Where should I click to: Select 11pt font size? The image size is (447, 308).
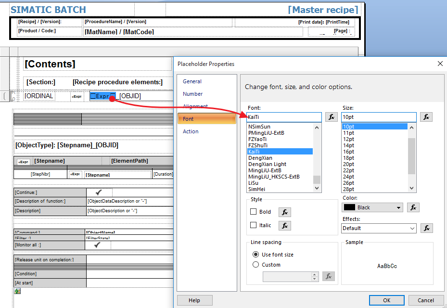375,133
